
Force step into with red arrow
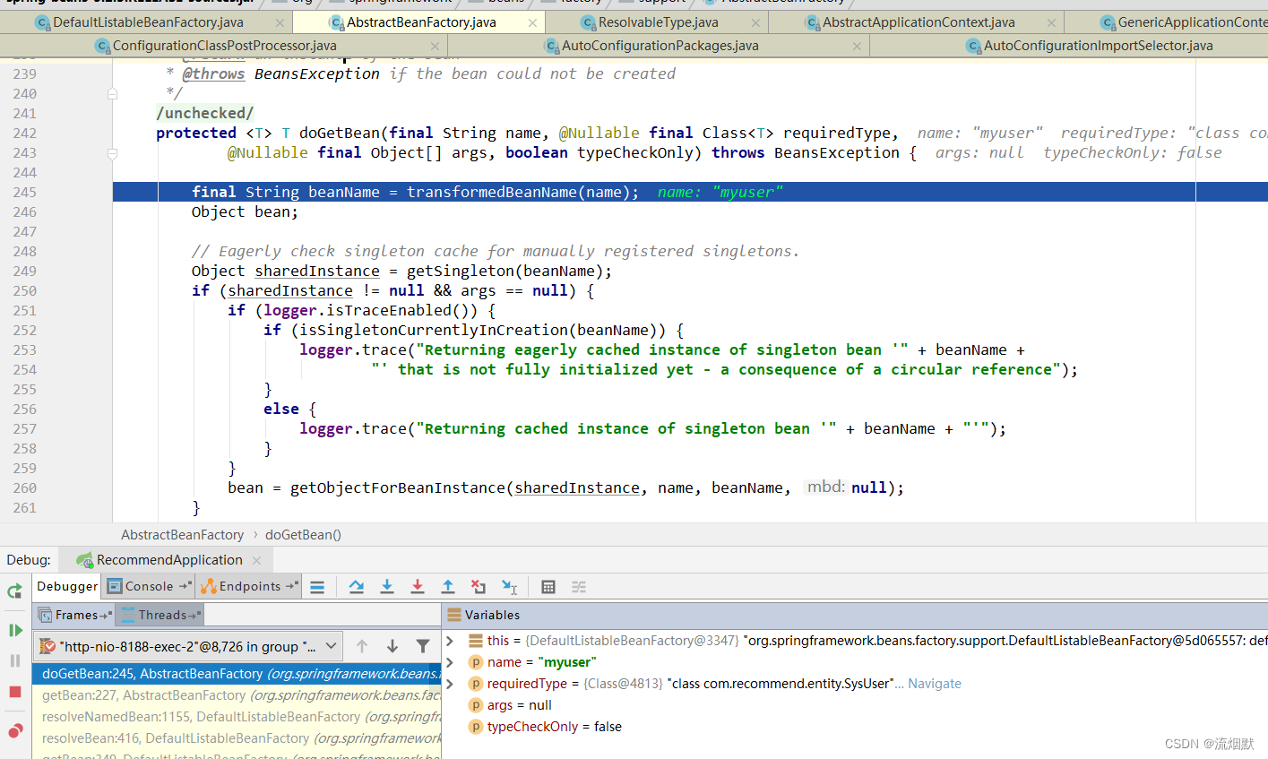pos(418,587)
